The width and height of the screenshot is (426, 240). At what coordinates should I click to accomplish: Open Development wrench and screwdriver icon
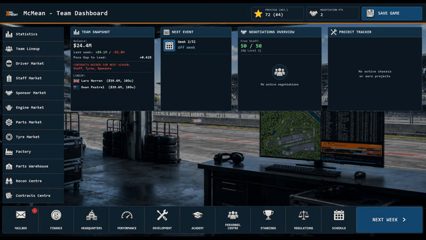pyautogui.click(x=162, y=215)
